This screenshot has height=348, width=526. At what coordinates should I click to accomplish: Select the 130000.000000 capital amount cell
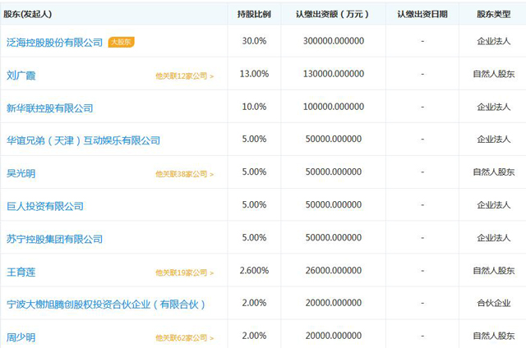(x=334, y=74)
